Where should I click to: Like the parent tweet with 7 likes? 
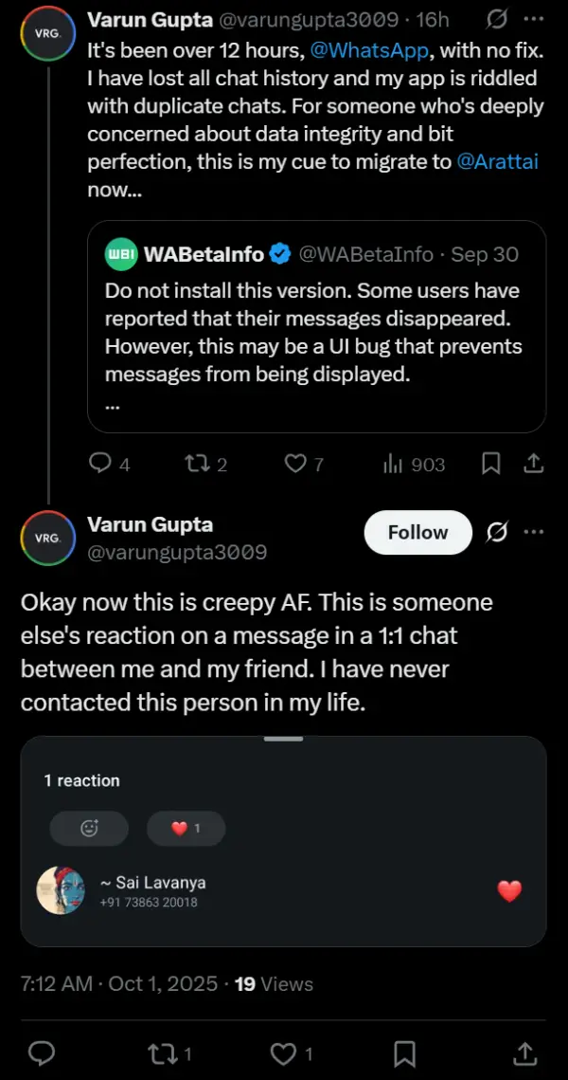[296, 464]
